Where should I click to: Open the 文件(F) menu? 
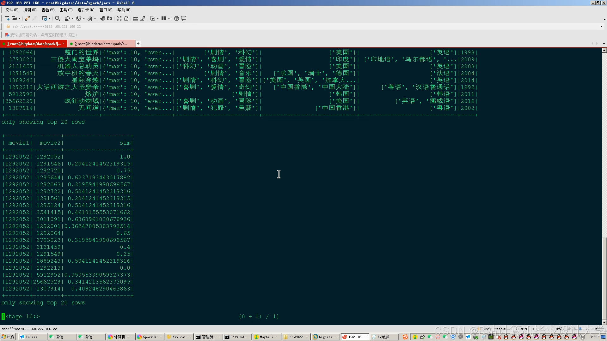[12, 10]
